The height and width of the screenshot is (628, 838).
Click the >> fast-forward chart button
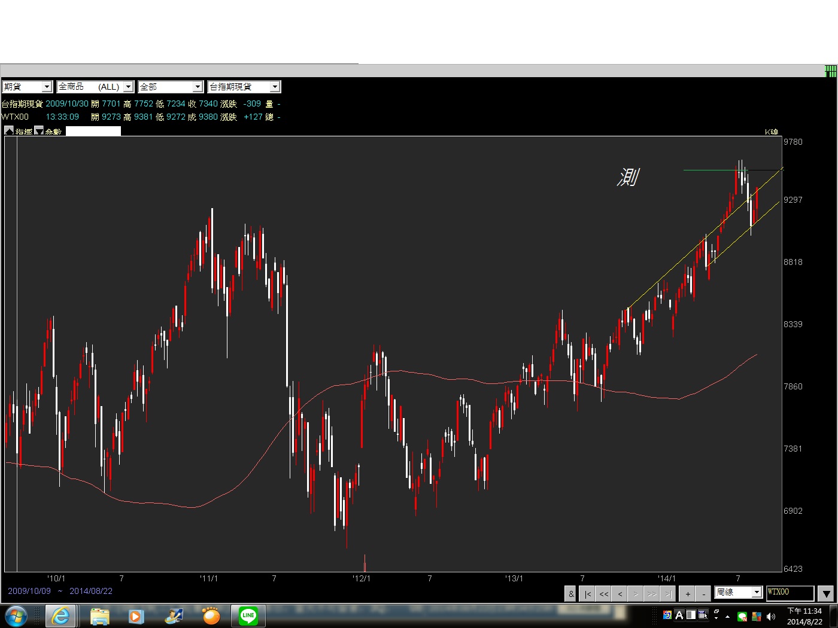click(652, 594)
